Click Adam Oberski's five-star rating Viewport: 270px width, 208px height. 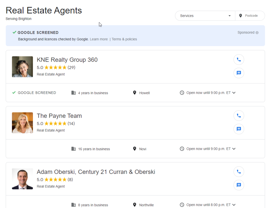[x=55, y=180]
